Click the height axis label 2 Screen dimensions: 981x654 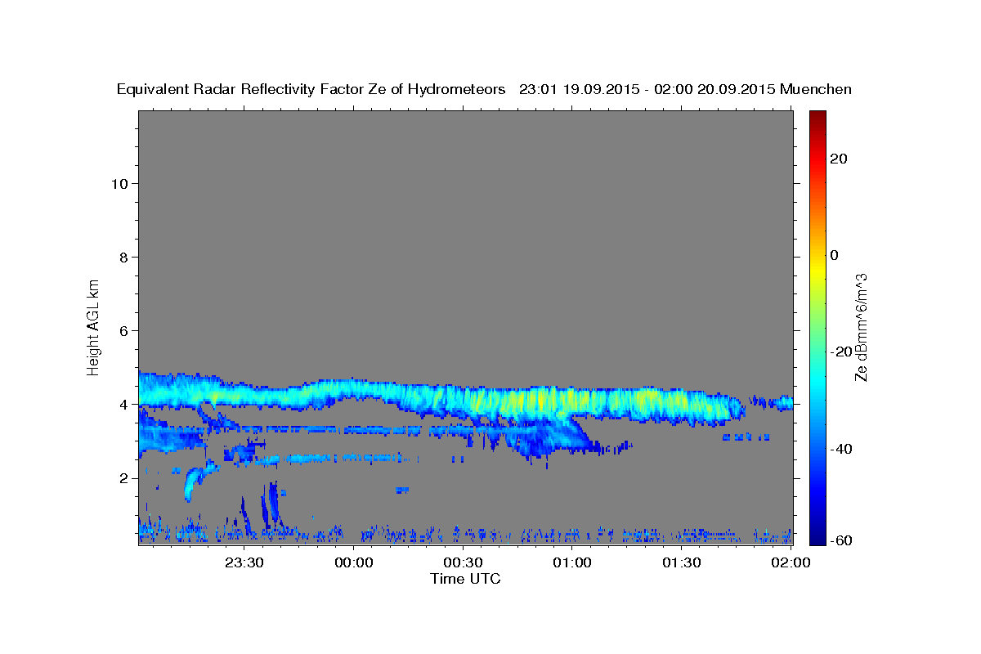[x=123, y=477]
